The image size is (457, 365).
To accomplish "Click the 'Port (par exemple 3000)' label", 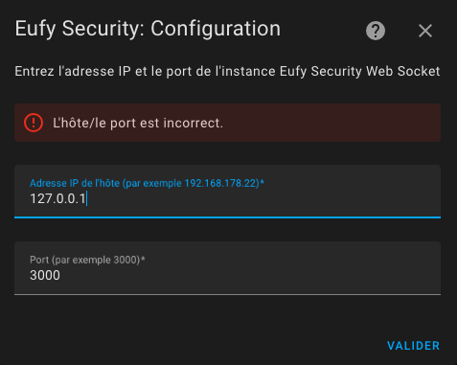I will [x=87, y=260].
